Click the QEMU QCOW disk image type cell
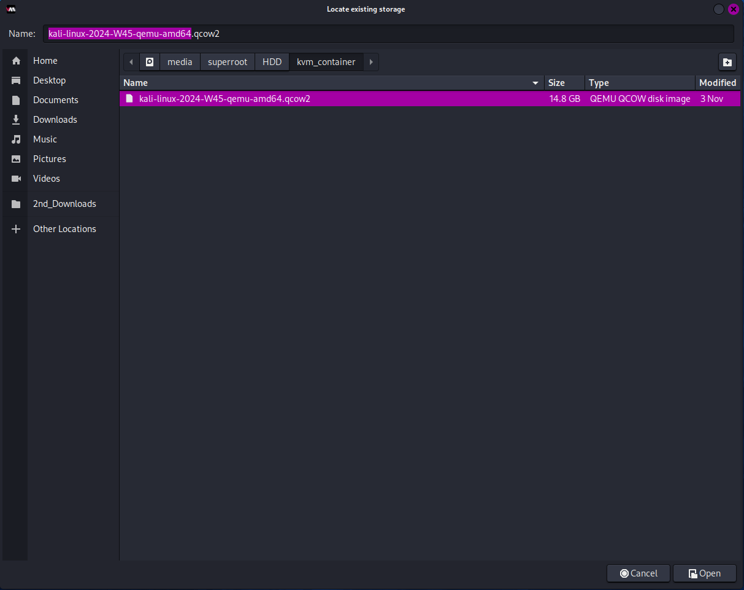The width and height of the screenshot is (744, 590). tap(640, 98)
